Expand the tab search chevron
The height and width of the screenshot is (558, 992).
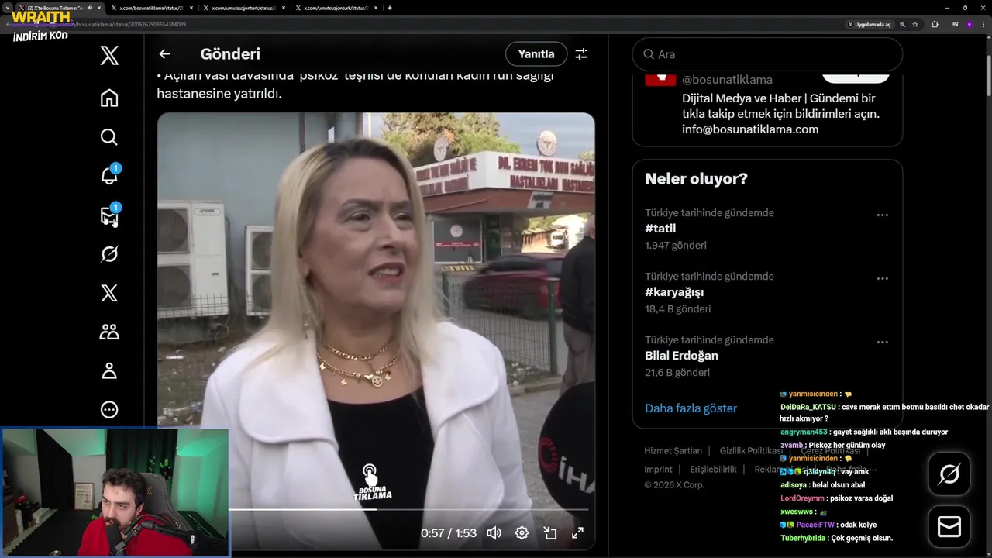(9, 8)
